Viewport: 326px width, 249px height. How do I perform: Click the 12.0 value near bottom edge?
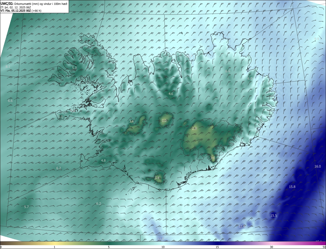point(160,239)
